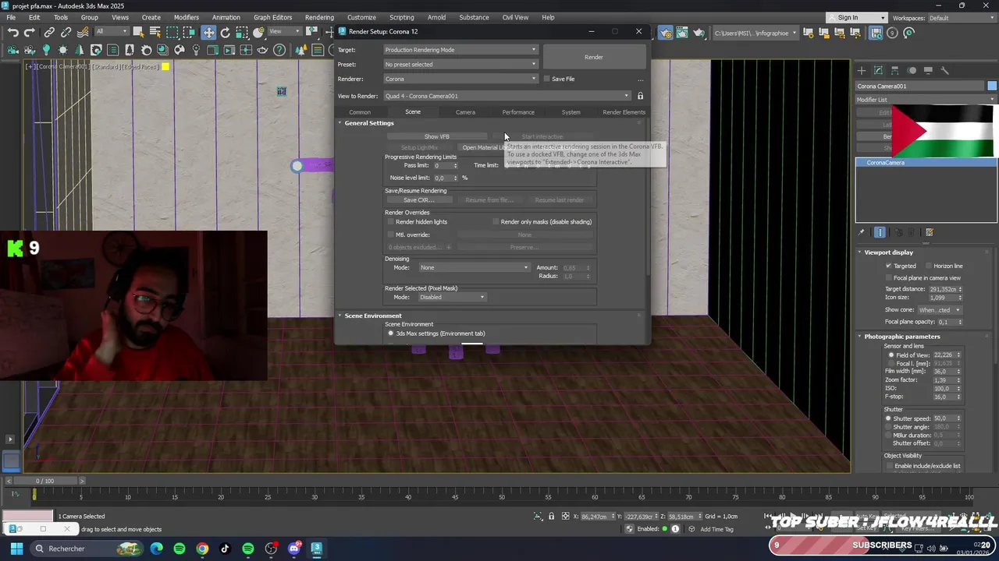Click Configure Modifier Sets icon

point(930,232)
